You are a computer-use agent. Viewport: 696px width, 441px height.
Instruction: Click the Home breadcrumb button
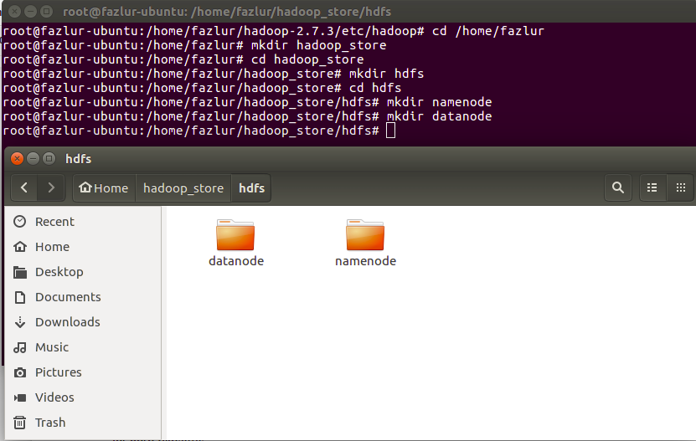pos(104,188)
